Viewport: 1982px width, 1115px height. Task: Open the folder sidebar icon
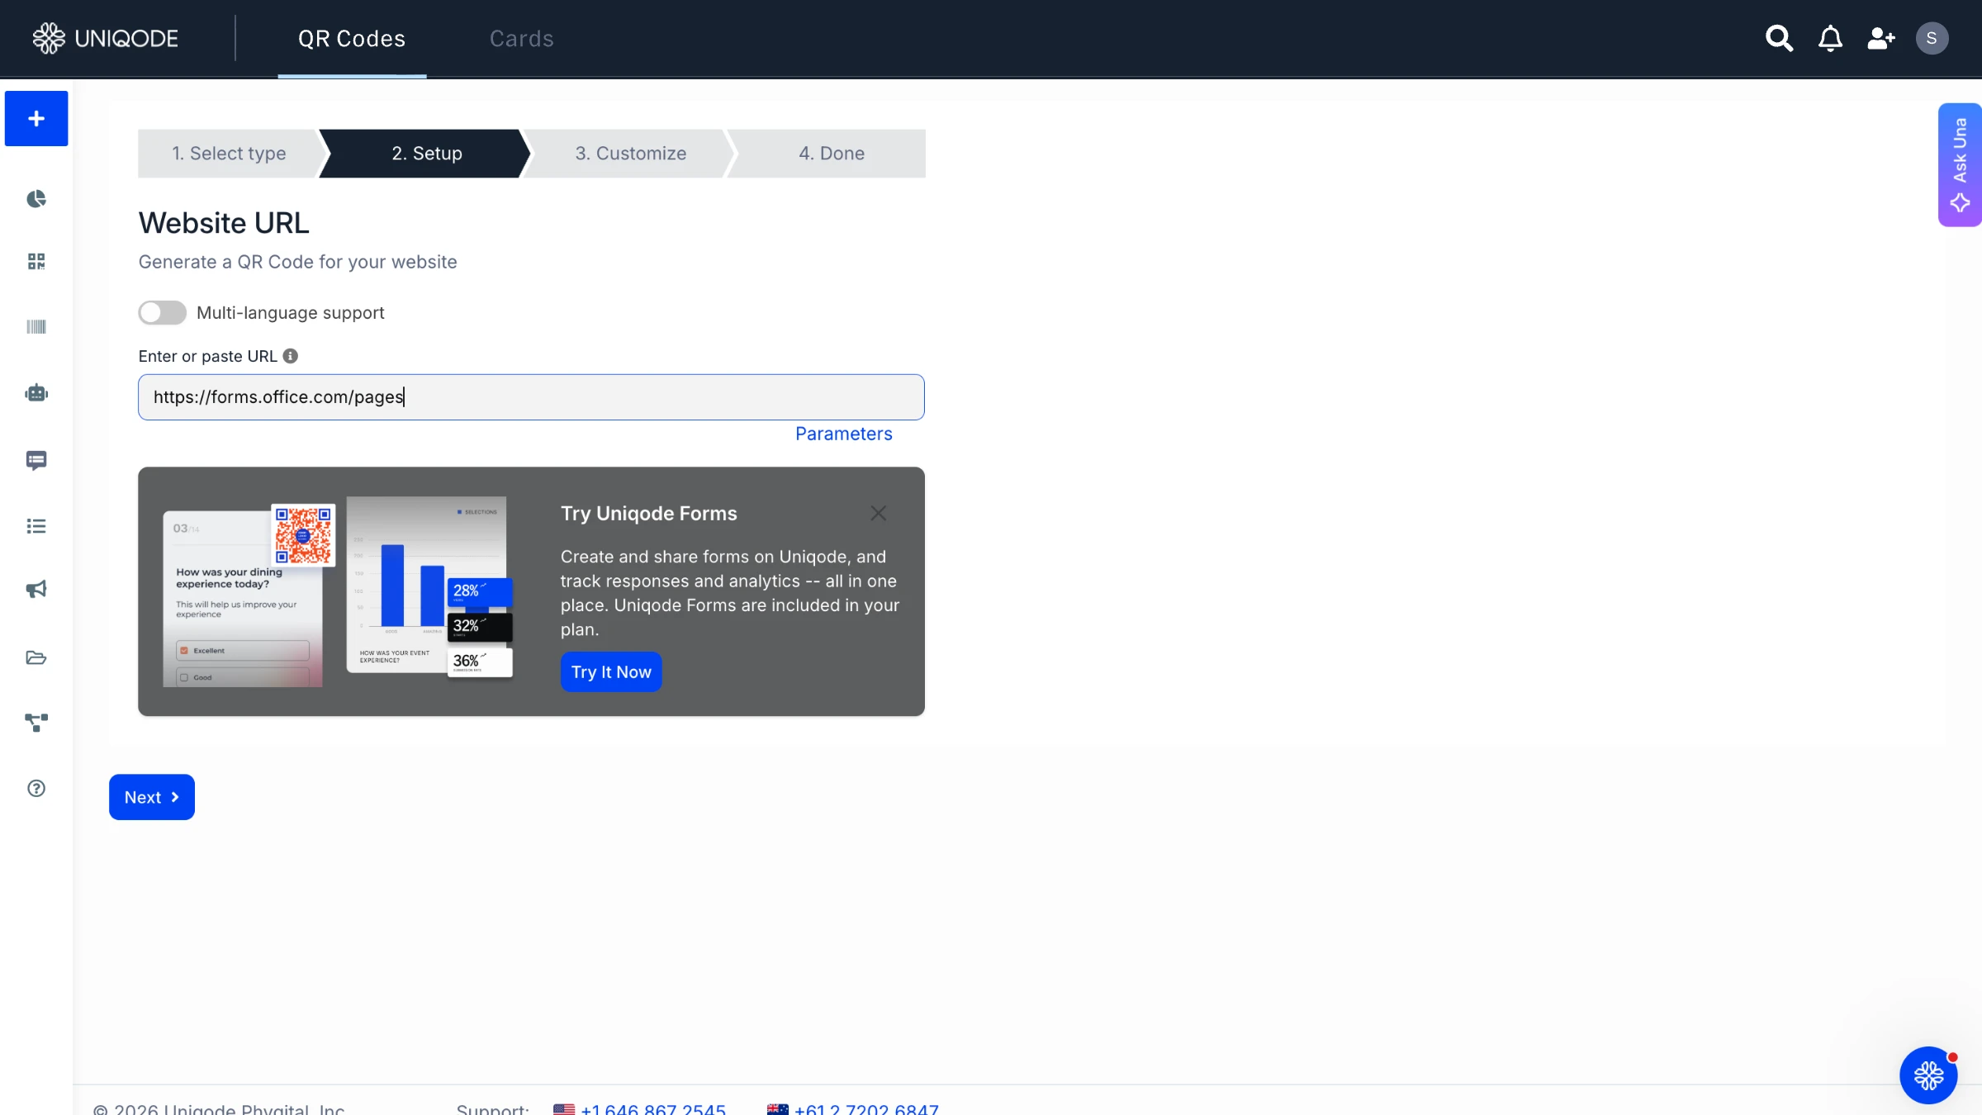36,657
